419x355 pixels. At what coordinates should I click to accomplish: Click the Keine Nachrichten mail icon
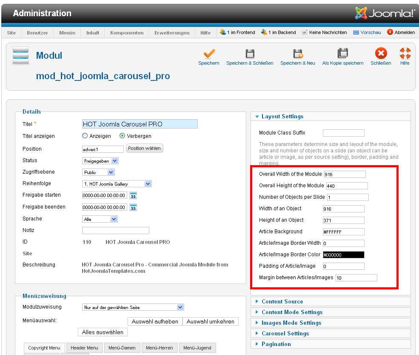pyautogui.click(x=305, y=32)
